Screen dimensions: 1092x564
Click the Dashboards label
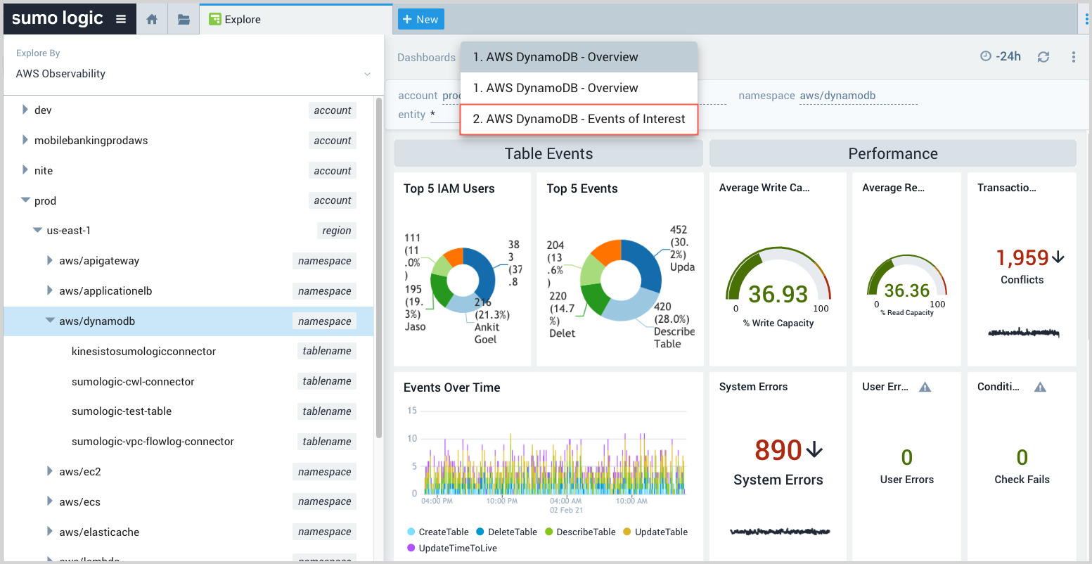click(426, 58)
